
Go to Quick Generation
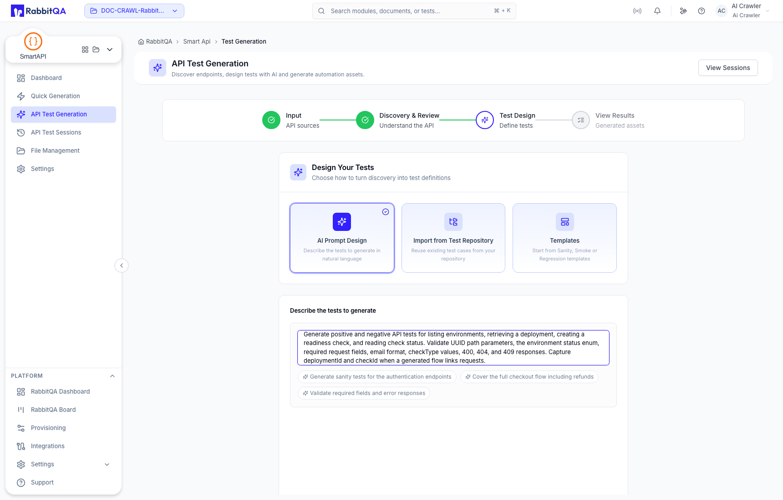[63, 96]
